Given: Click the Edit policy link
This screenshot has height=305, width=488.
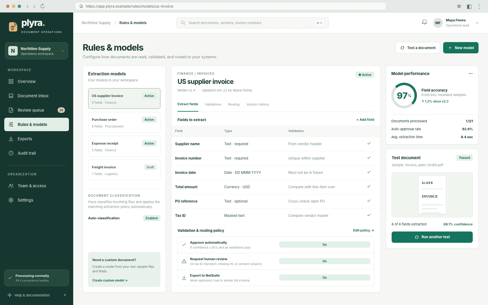Looking at the screenshot, I should tap(364, 230).
